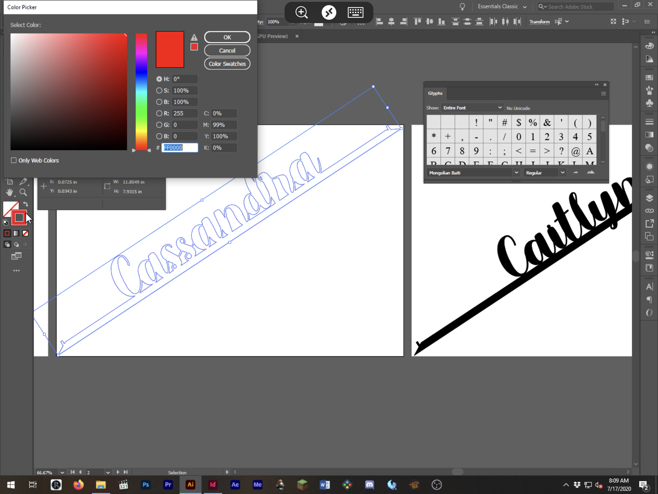
Task: Click the Transform link in control bar
Action: tap(539, 22)
